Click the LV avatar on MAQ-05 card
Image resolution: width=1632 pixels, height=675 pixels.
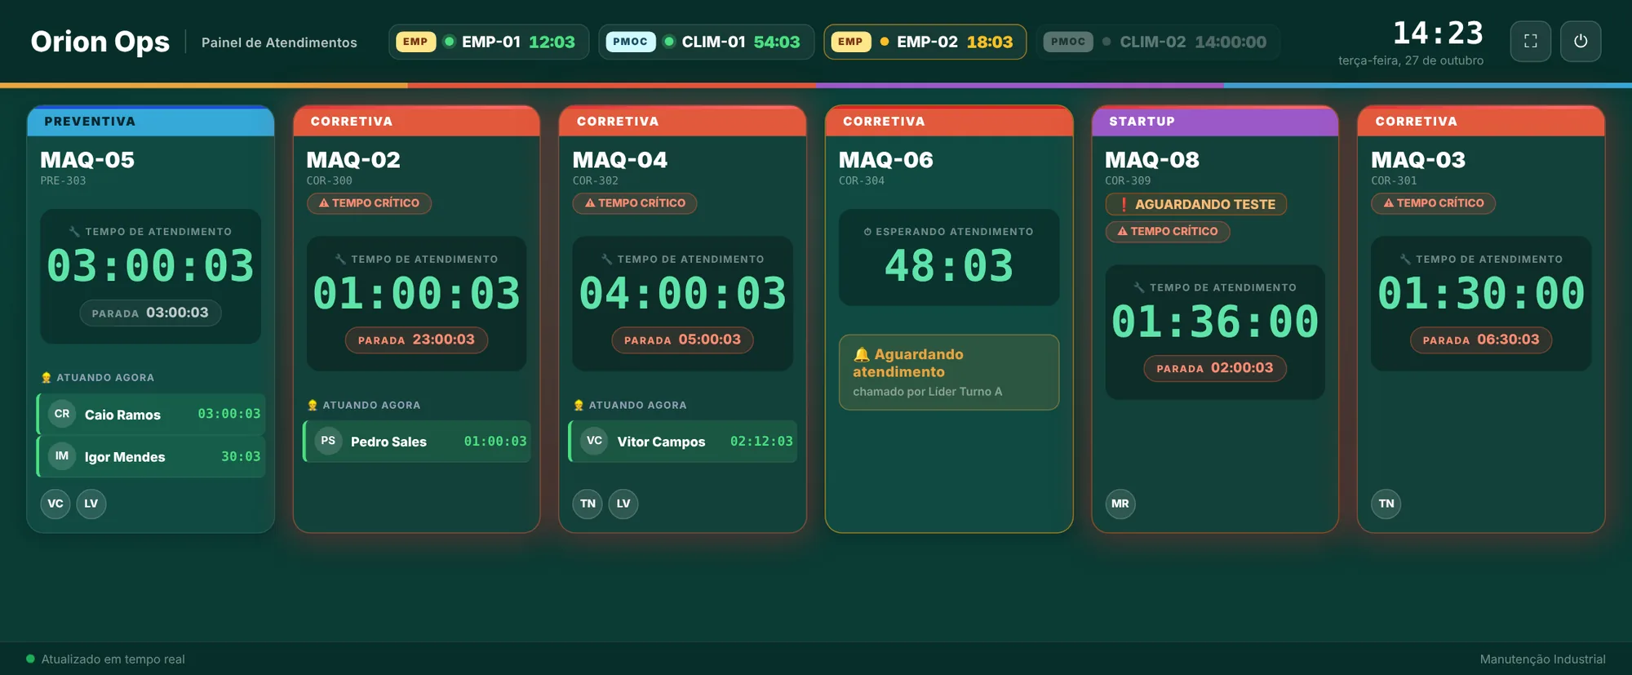91,504
